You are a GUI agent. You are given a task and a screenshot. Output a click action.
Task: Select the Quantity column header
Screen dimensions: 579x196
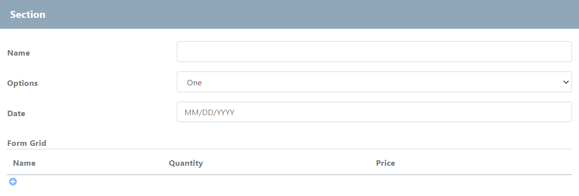coord(186,163)
